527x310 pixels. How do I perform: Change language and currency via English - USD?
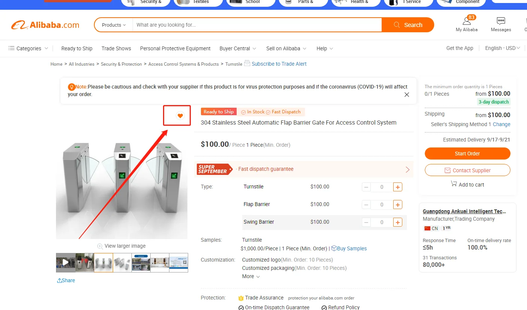click(503, 48)
